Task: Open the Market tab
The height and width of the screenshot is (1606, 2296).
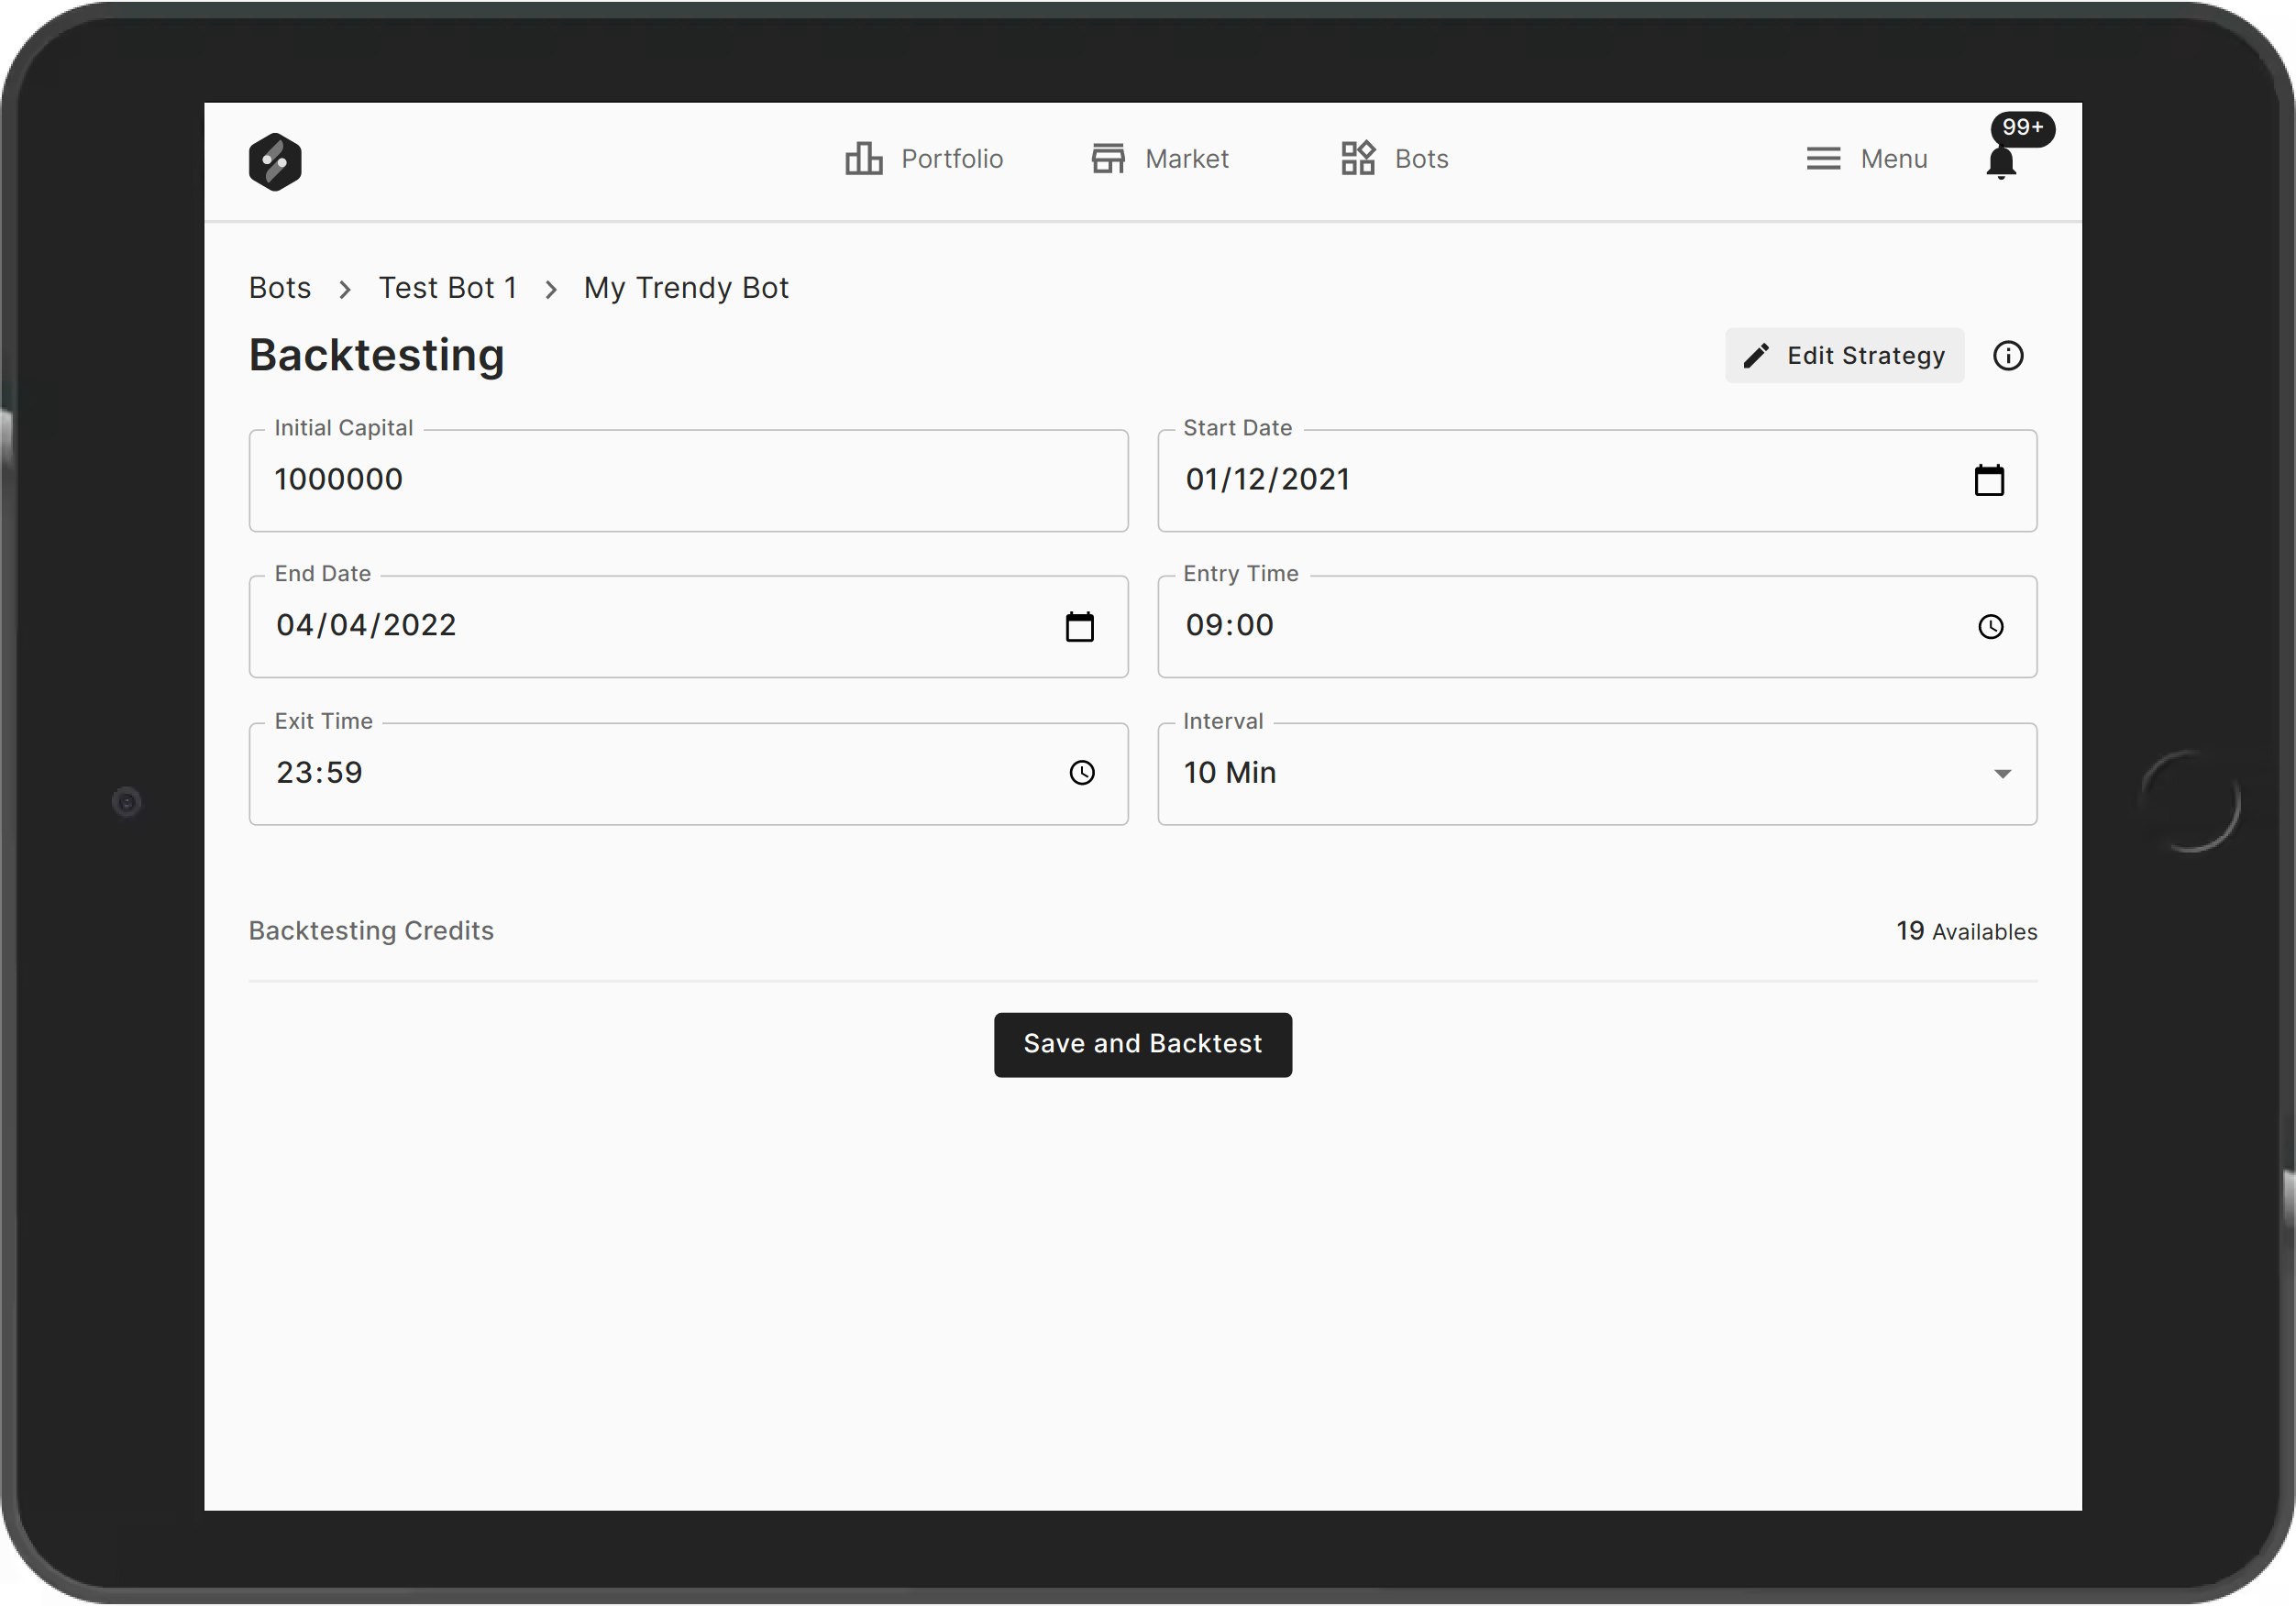Action: [1160, 159]
